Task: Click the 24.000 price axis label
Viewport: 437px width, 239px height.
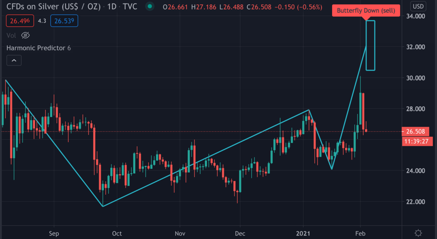Action: pyautogui.click(x=416, y=170)
